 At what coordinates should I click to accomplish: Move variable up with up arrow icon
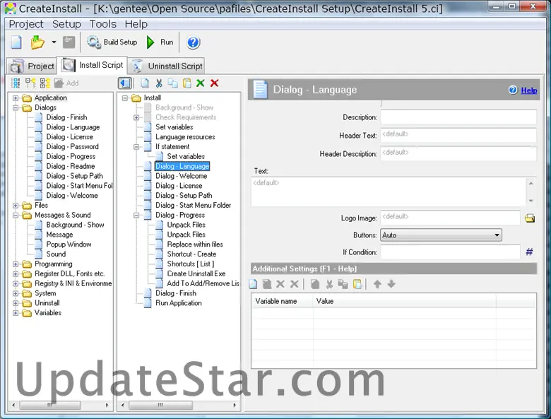(377, 284)
